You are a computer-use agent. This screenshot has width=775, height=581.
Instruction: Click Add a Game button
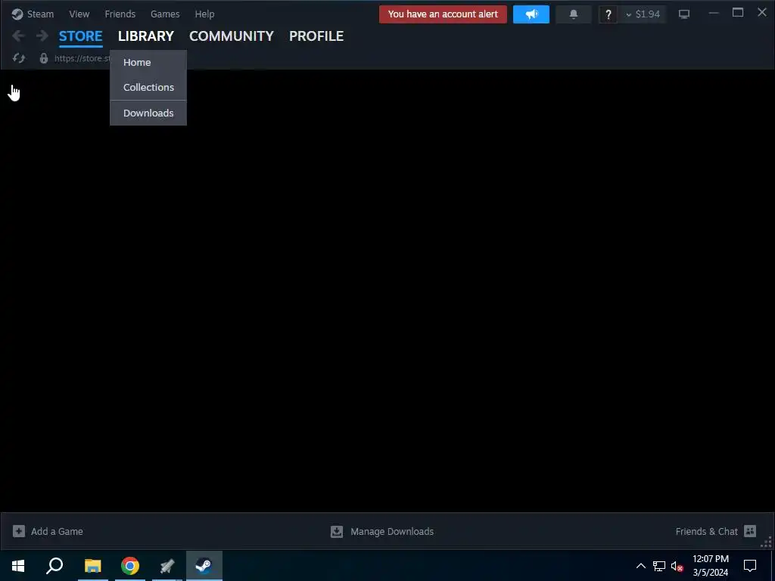pyautogui.click(x=48, y=531)
